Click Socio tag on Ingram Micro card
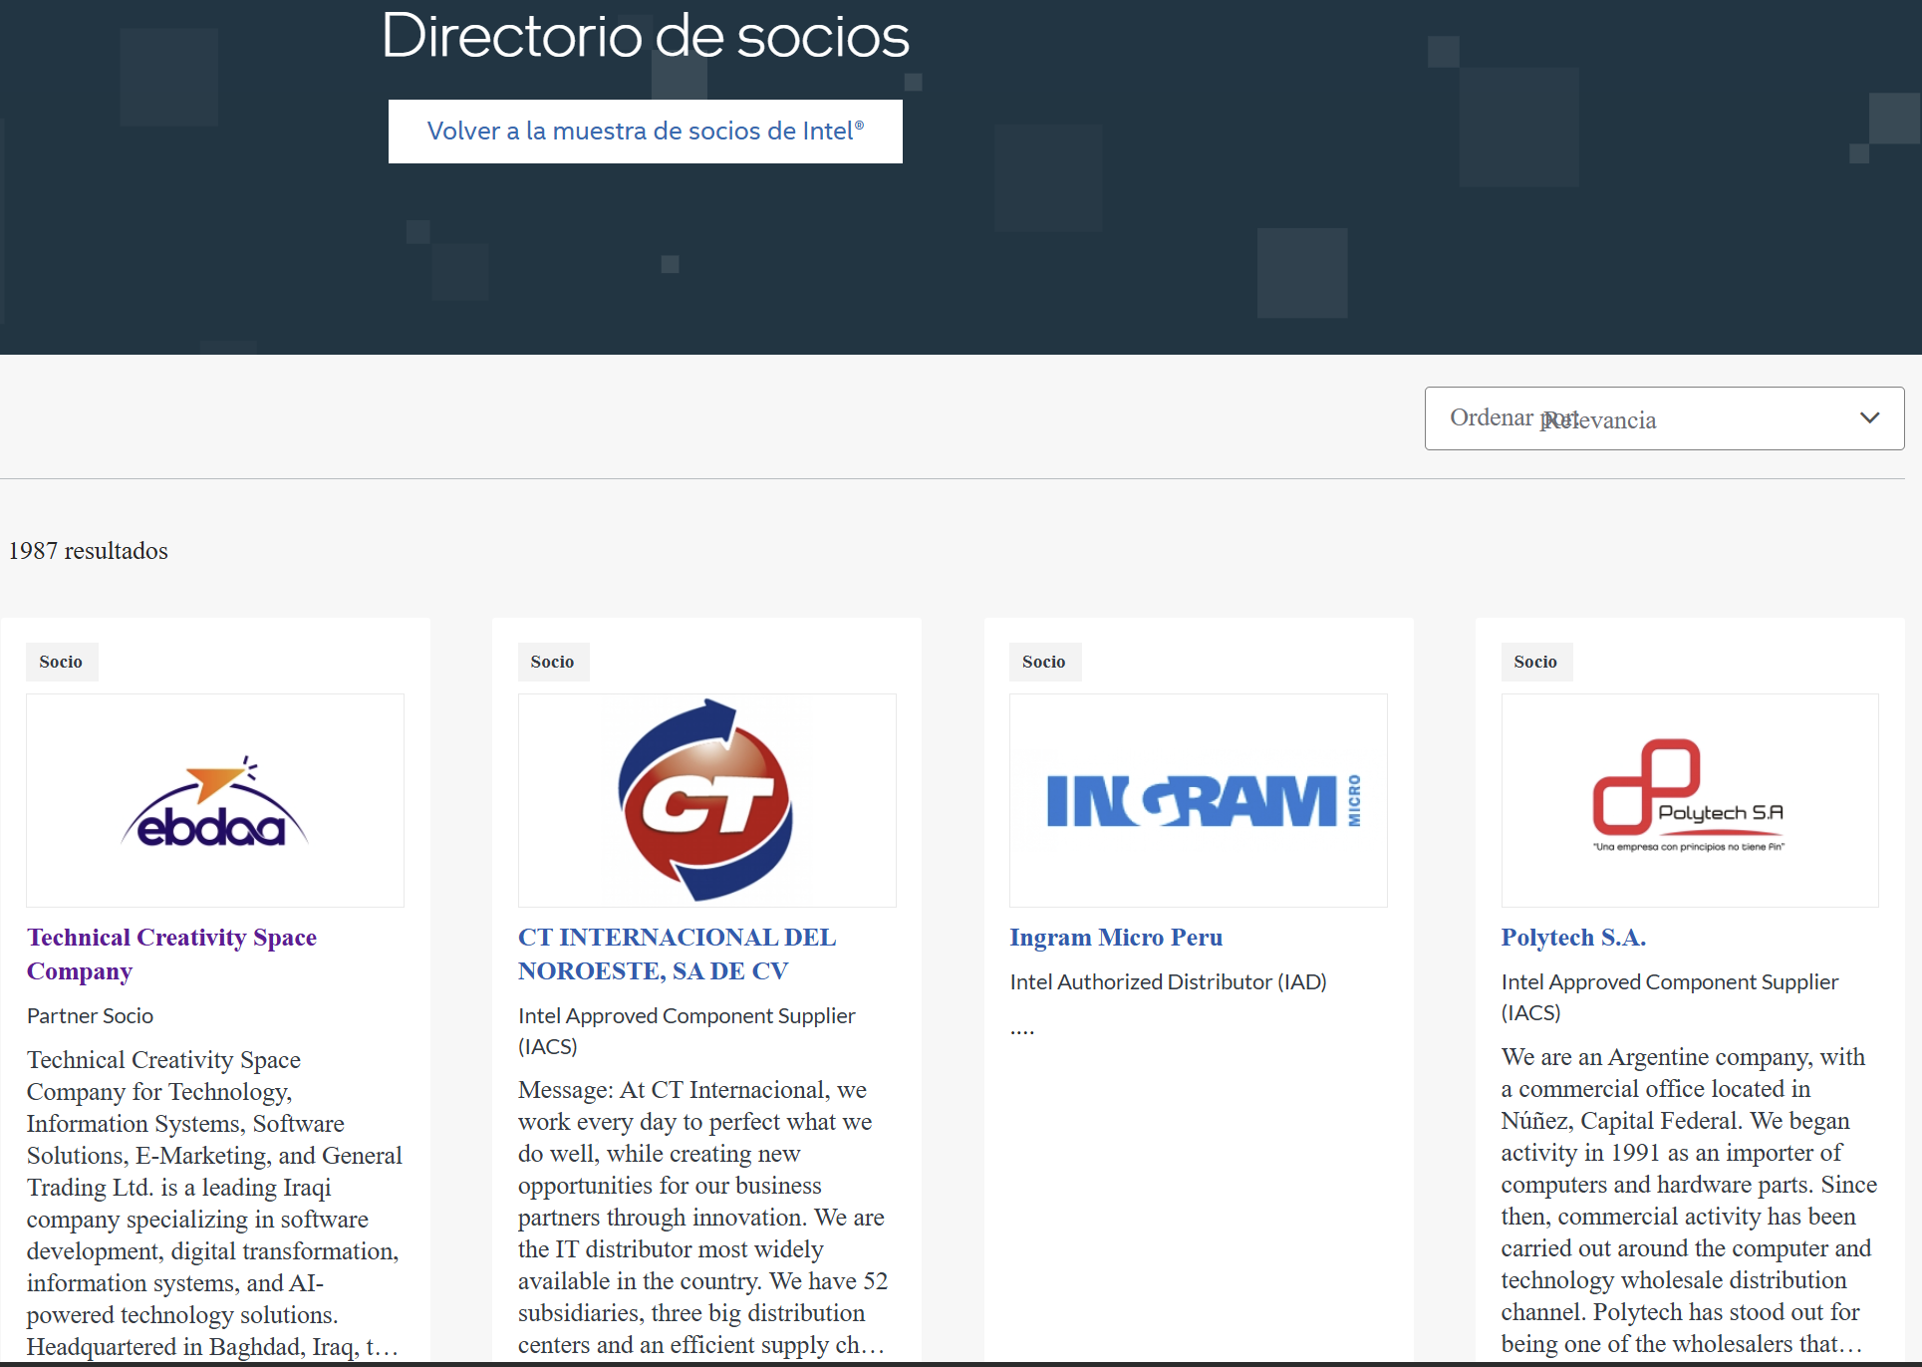The image size is (1922, 1367). [x=1043, y=662]
